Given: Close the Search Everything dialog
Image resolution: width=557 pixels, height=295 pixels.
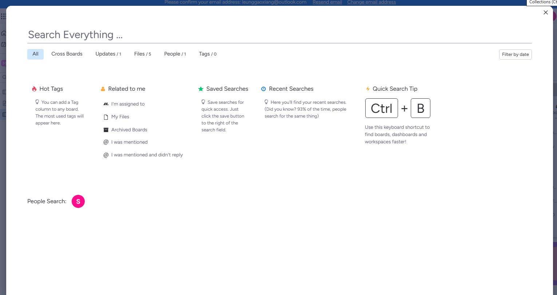Looking at the screenshot, I should point(545,12).
